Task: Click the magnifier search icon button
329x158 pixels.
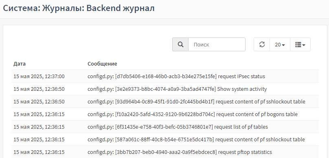Action: tap(180, 44)
